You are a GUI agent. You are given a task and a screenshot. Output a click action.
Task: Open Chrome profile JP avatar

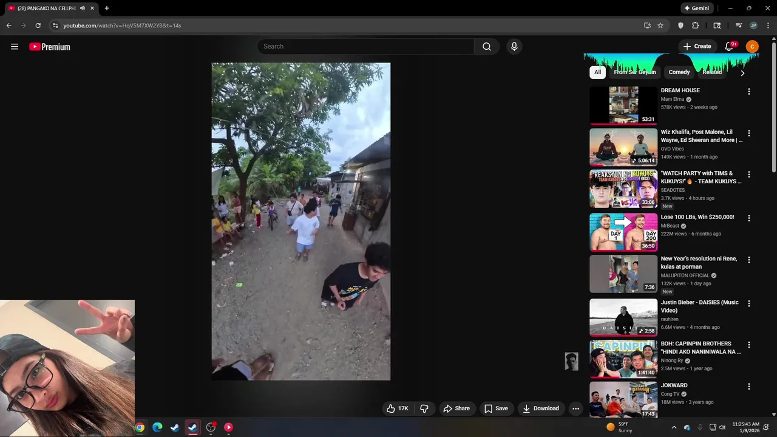(753, 25)
